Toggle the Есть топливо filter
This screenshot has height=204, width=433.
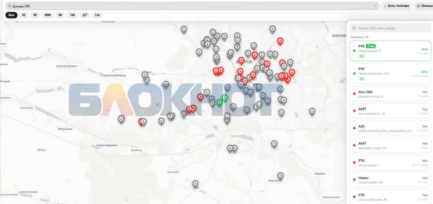point(396,6)
